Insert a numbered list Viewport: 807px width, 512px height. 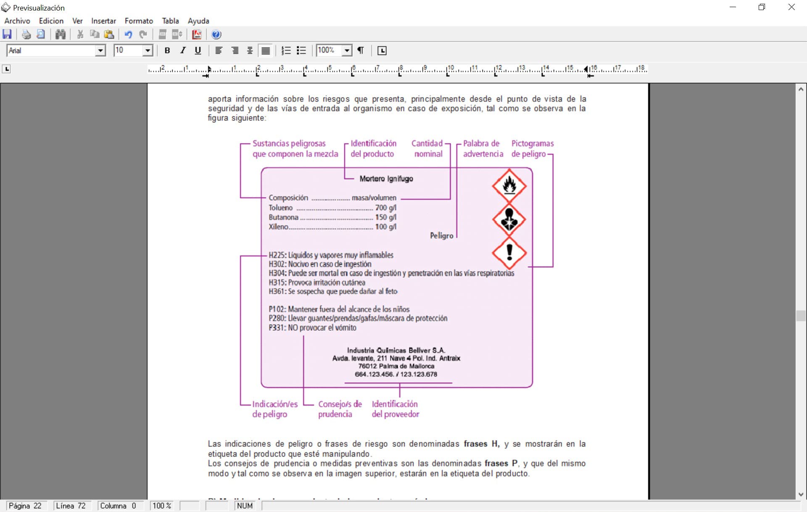[x=286, y=50]
